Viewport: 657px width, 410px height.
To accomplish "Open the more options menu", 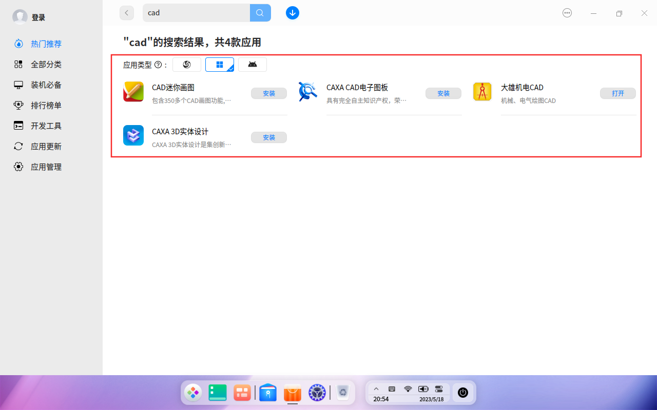I will coord(567,12).
